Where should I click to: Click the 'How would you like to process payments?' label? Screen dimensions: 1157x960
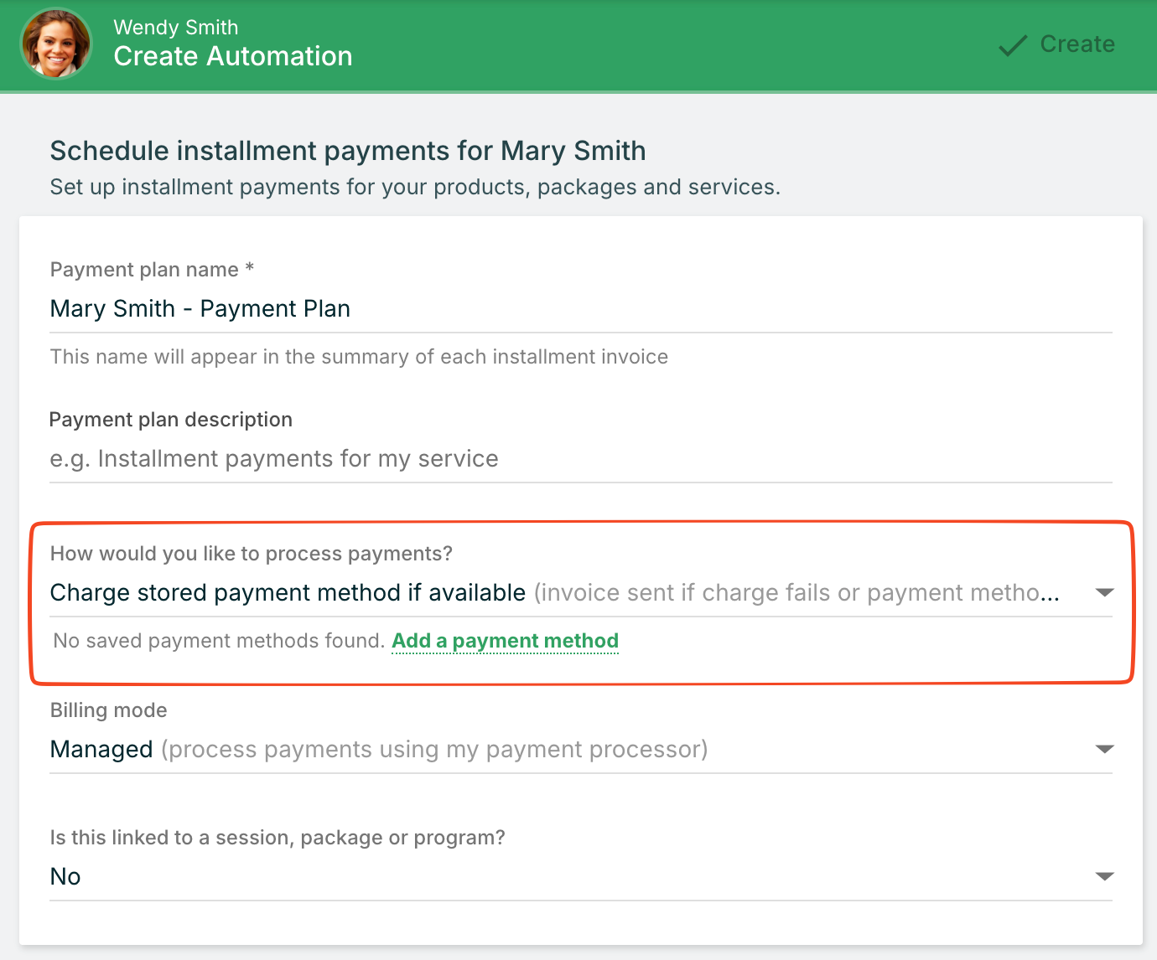click(x=252, y=554)
